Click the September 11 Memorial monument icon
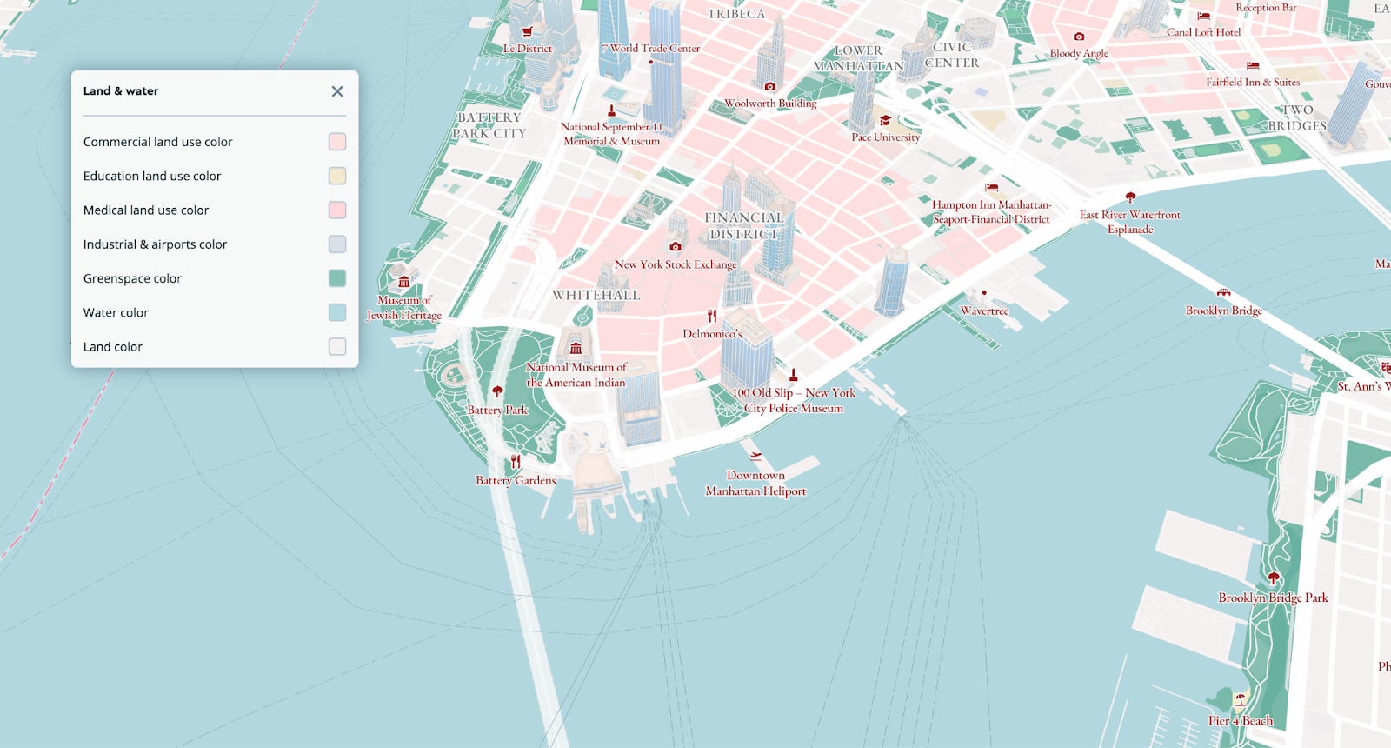This screenshot has height=748, width=1391. tap(611, 110)
